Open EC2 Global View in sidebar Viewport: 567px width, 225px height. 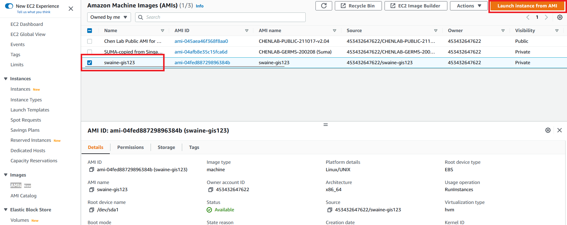(28, 34)
